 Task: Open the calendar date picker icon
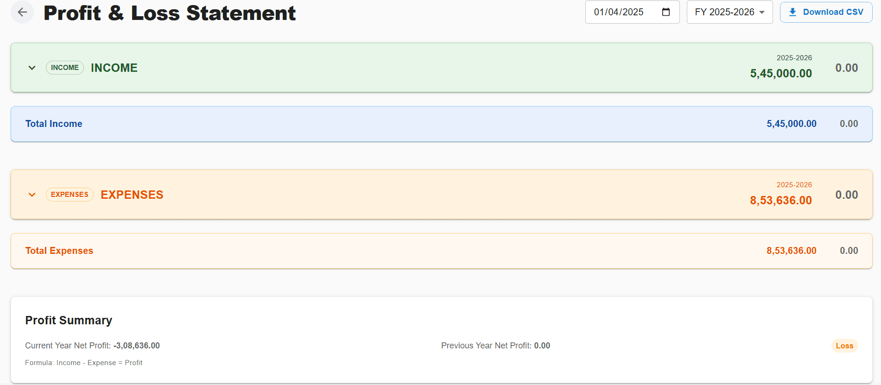666,12
